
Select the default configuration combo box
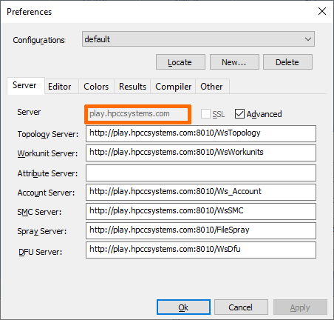pyautogui.click(x=198, y=39)
